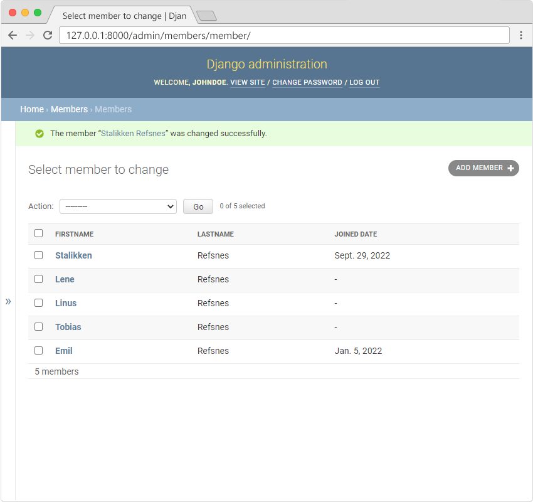Tick the select-all checkbox in header

point(39,233)
